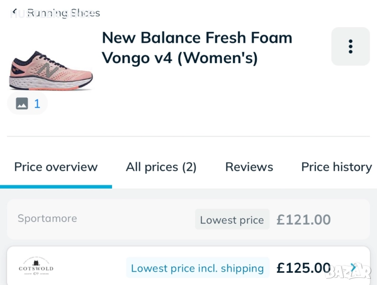This screenshot has width=377, height=285.
Task: Open the Reviews tab
Action: [x=249, y=167]
